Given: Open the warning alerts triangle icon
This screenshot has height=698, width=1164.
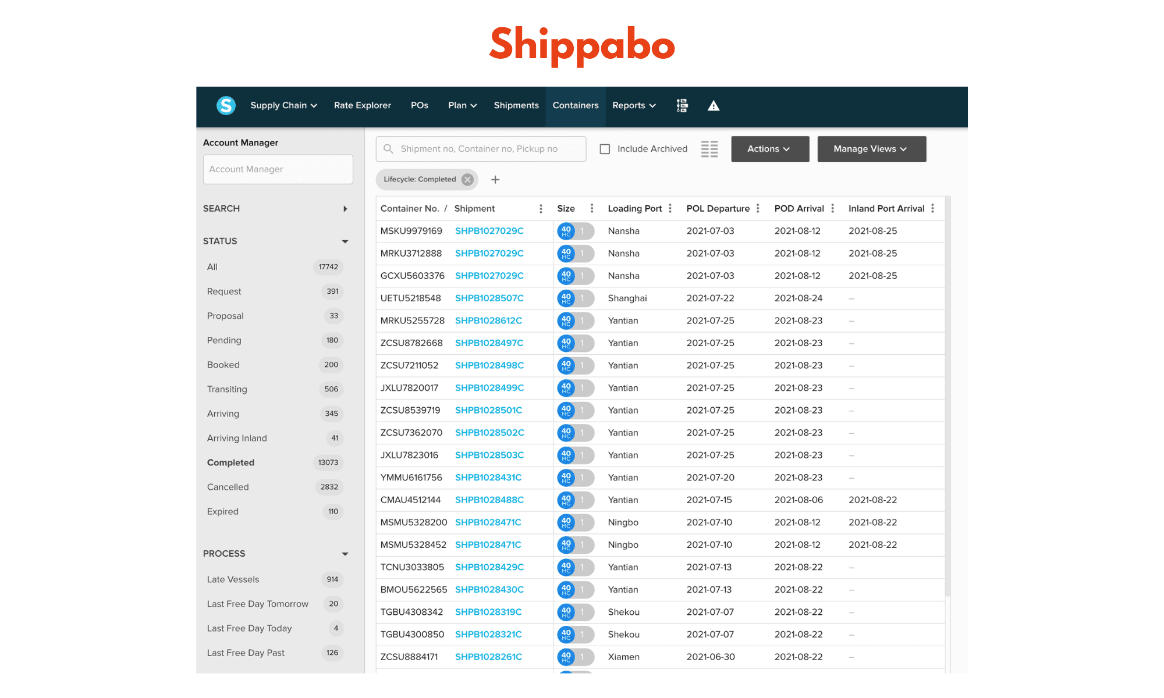Looking at the screenshot, I should 714,105.
